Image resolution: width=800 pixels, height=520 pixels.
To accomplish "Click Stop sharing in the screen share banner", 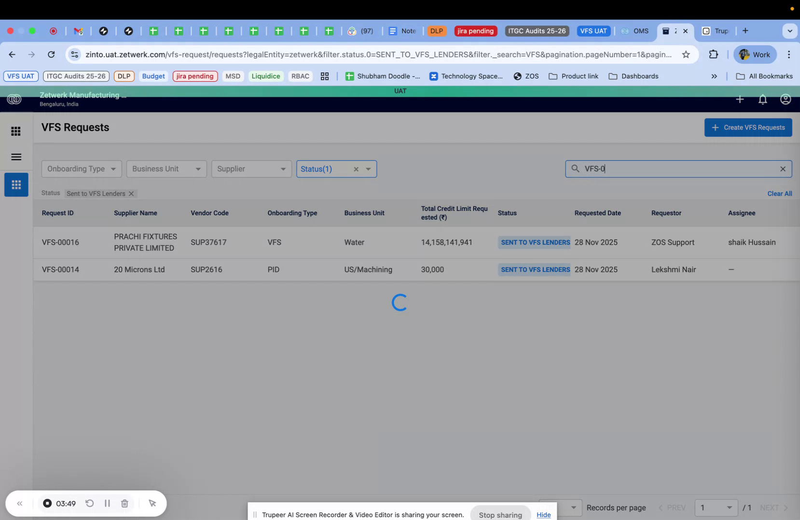I will (500, 515).
